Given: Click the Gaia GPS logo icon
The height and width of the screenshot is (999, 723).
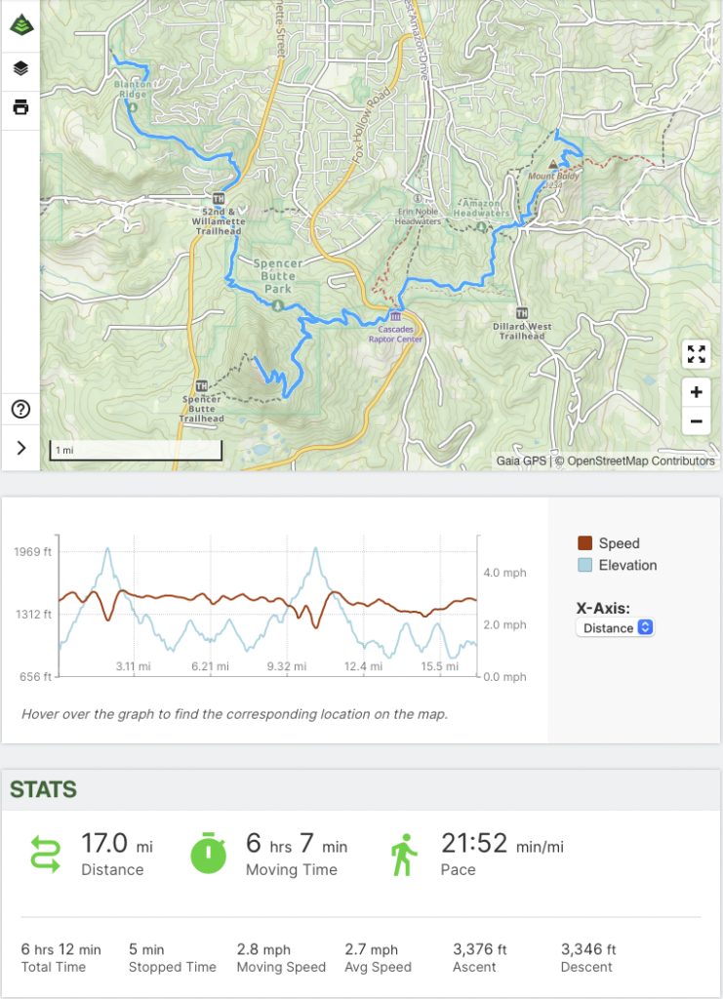Looking at the screenshot, I should click(20, 25).
